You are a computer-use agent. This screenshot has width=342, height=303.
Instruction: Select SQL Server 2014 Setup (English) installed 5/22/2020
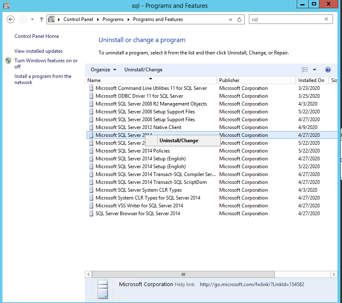pos(212,167)
